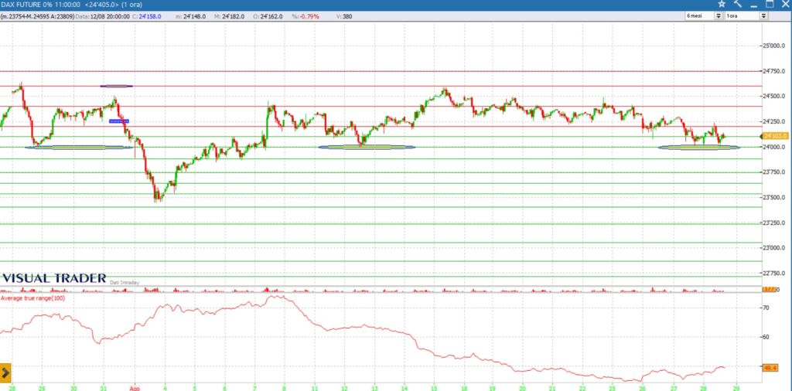Click the minimum value m: 24'148.0

pos(190,17)
